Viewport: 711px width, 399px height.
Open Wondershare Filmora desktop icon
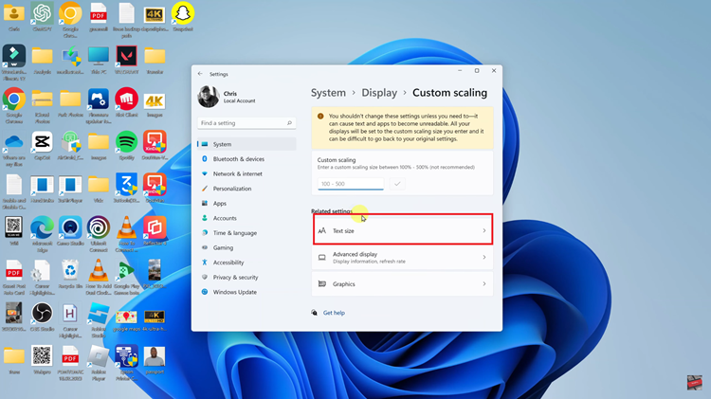click(14, 63)
